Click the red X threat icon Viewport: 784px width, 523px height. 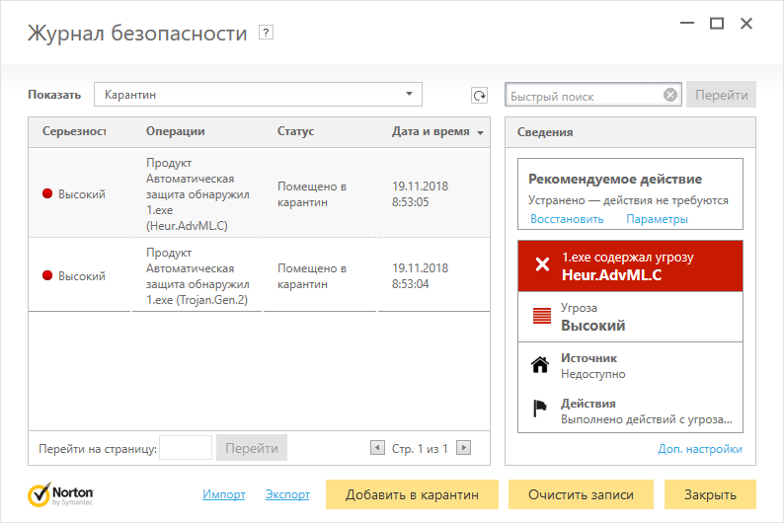[541, 264]
